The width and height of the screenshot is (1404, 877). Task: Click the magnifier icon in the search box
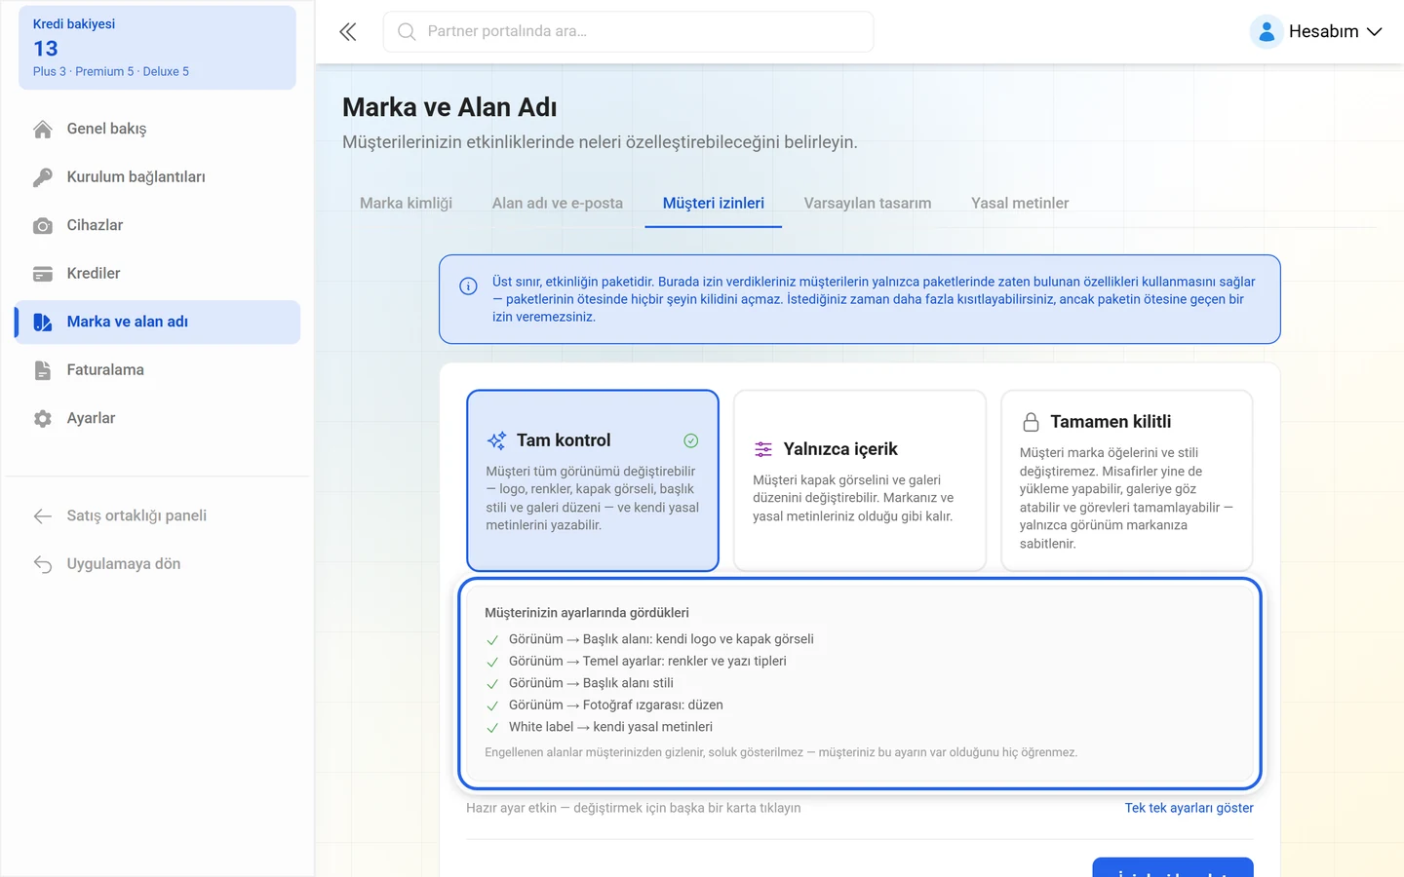(x=407, y=32)
